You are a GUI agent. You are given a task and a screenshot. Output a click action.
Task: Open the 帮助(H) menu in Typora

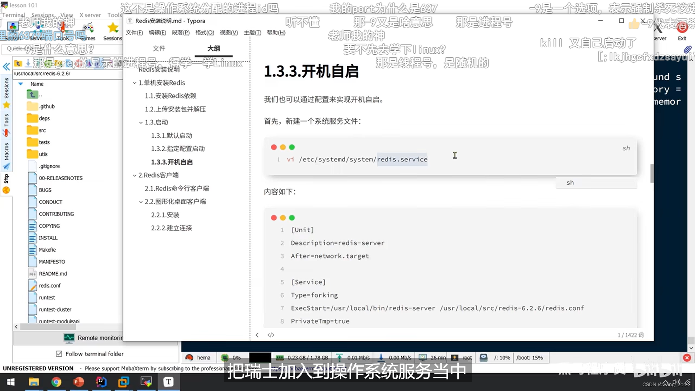click(x=275, y=33)
